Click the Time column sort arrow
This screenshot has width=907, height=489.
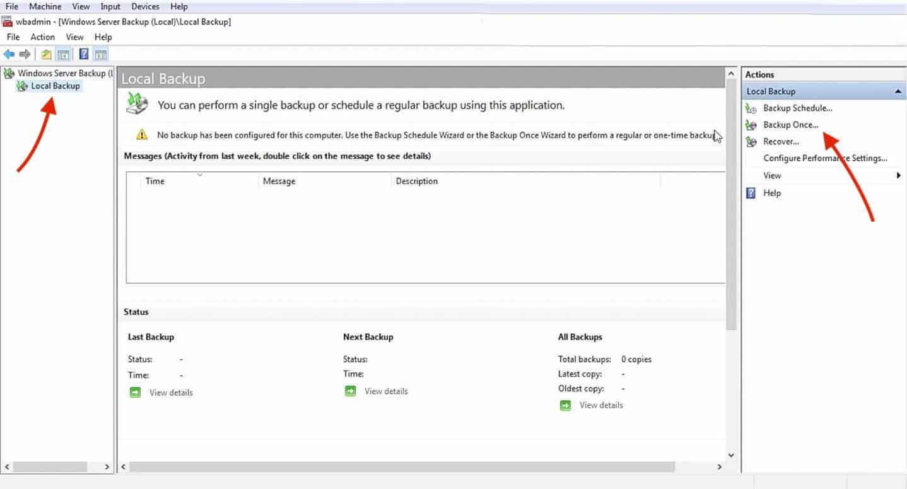point(200,174)
